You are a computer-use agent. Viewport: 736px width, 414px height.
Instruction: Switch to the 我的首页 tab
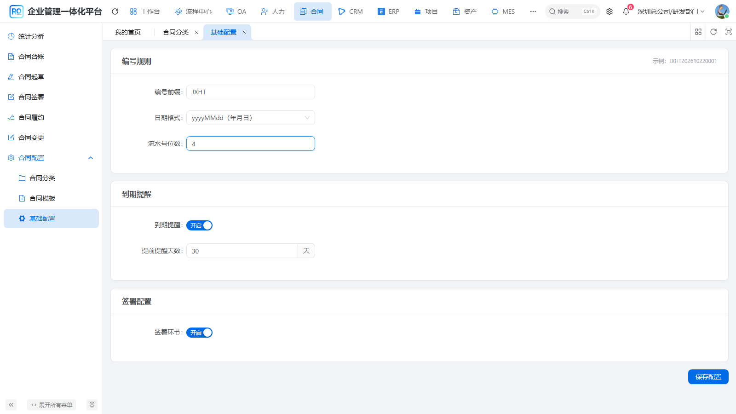(128, 32)
